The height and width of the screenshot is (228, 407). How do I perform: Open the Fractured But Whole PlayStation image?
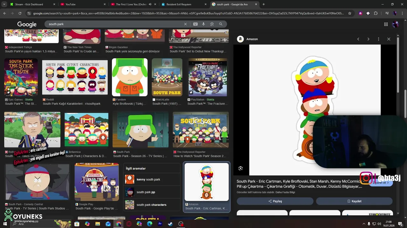click(x=208, y=77)
